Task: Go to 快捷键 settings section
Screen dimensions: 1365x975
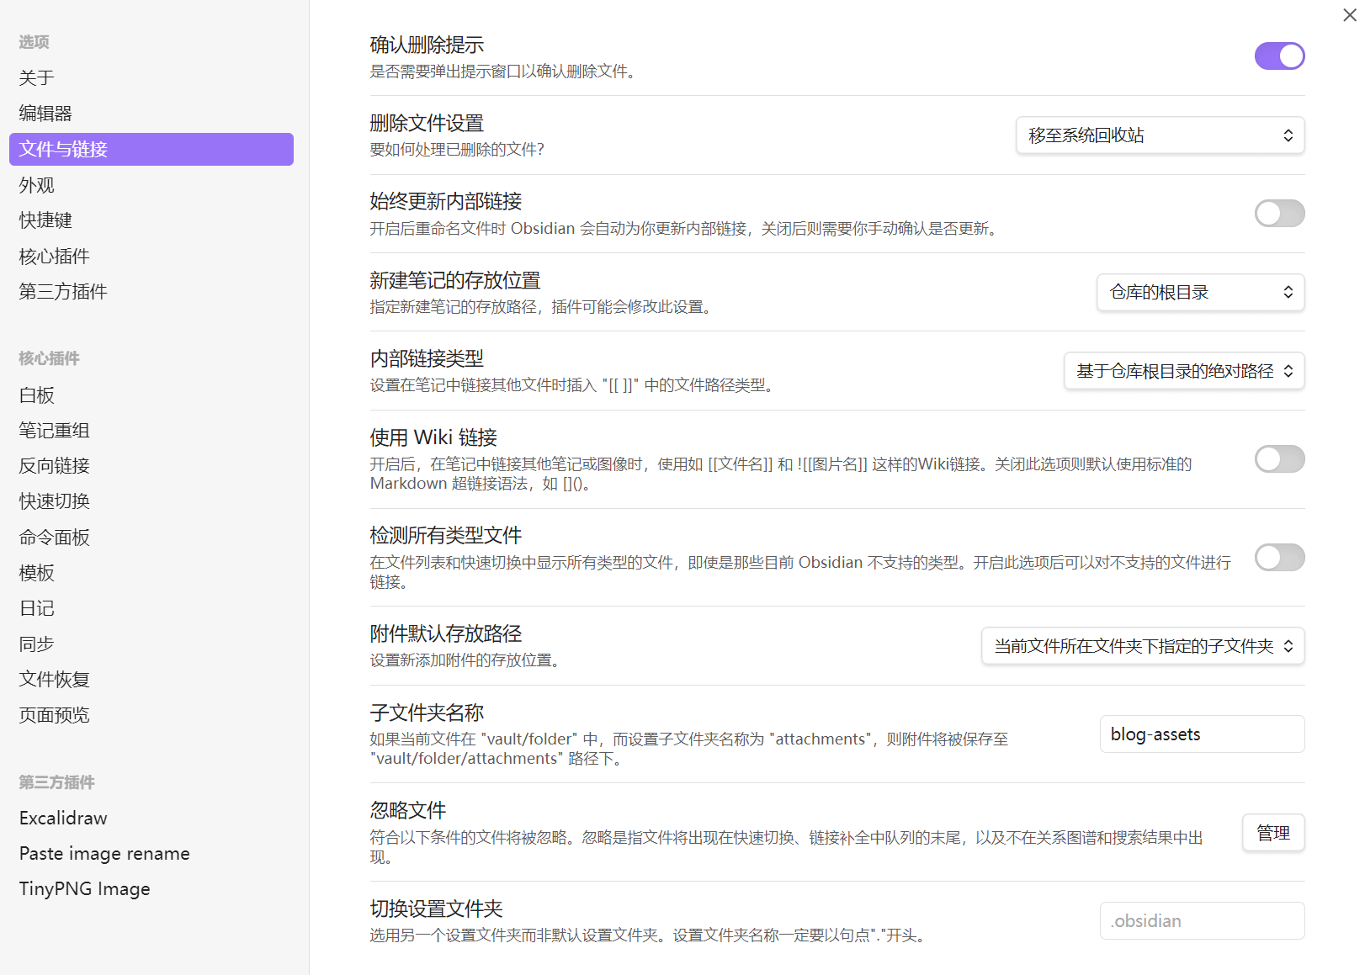Action: coord(45,220)
